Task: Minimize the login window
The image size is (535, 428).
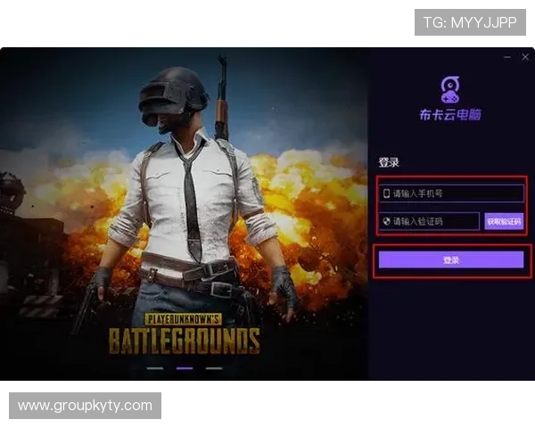Action: (x=507, y=57)
